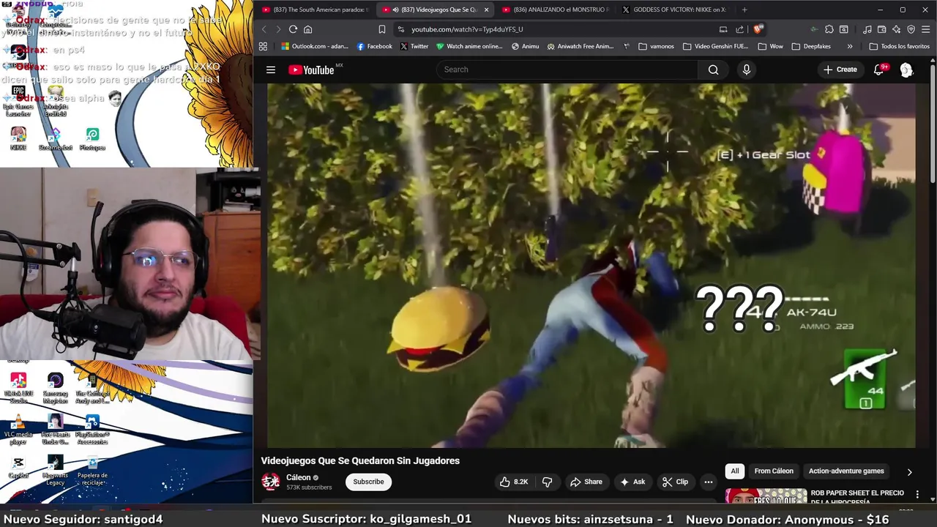Open the Streamer.bot desktop shortcut
937x527 pixels.
pos(56,138)
